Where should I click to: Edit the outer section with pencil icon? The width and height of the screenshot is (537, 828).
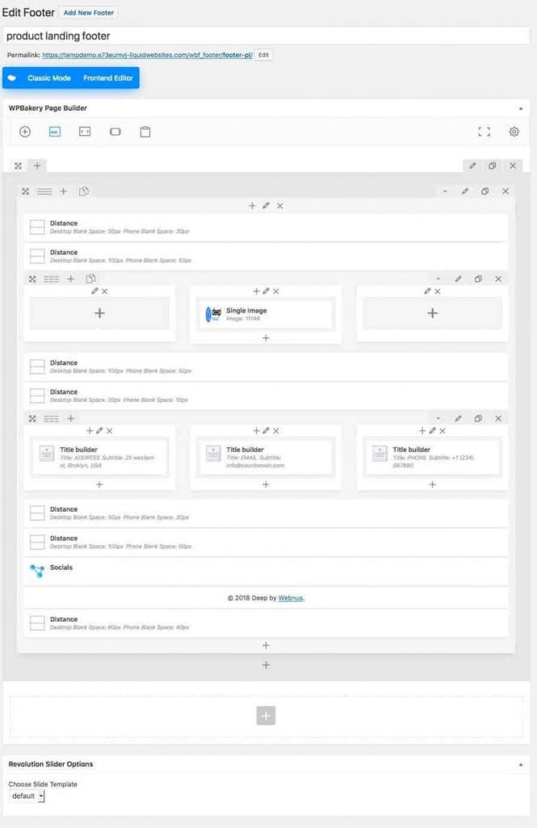tap(472, 166)
